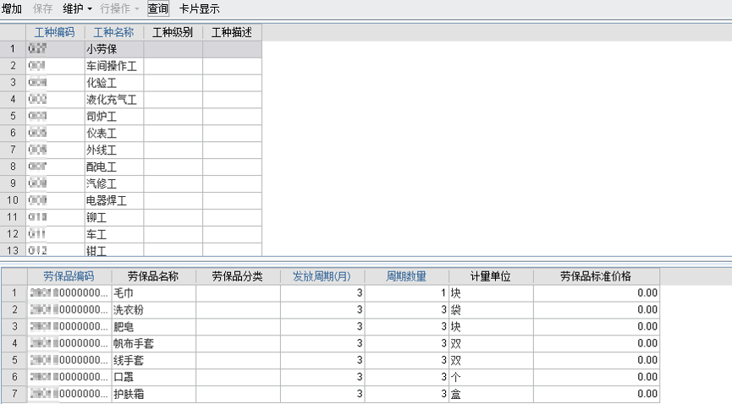
Task: Click the 工种级别 column header
Action: point(173,32)
